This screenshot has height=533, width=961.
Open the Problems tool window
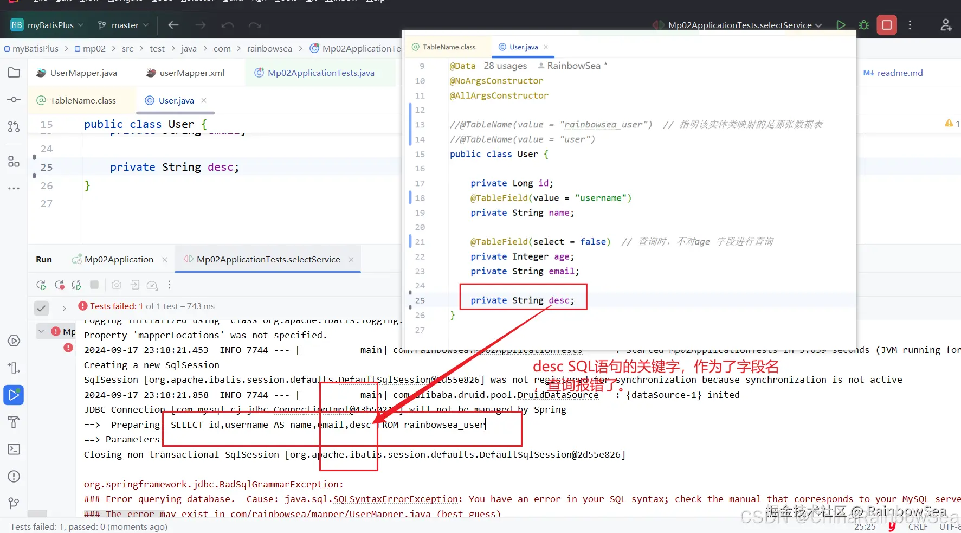click(x=14, y=477)
